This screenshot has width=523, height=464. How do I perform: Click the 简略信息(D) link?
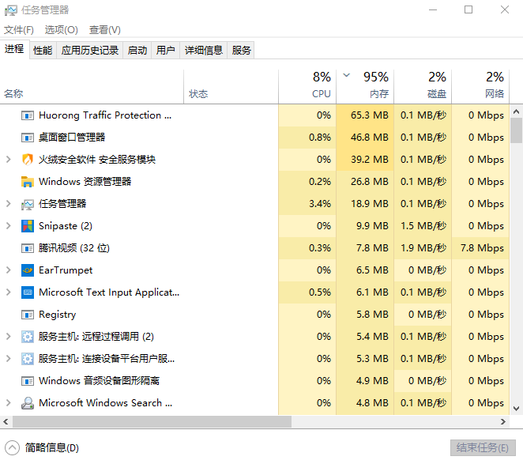click(x=51, y=447)
